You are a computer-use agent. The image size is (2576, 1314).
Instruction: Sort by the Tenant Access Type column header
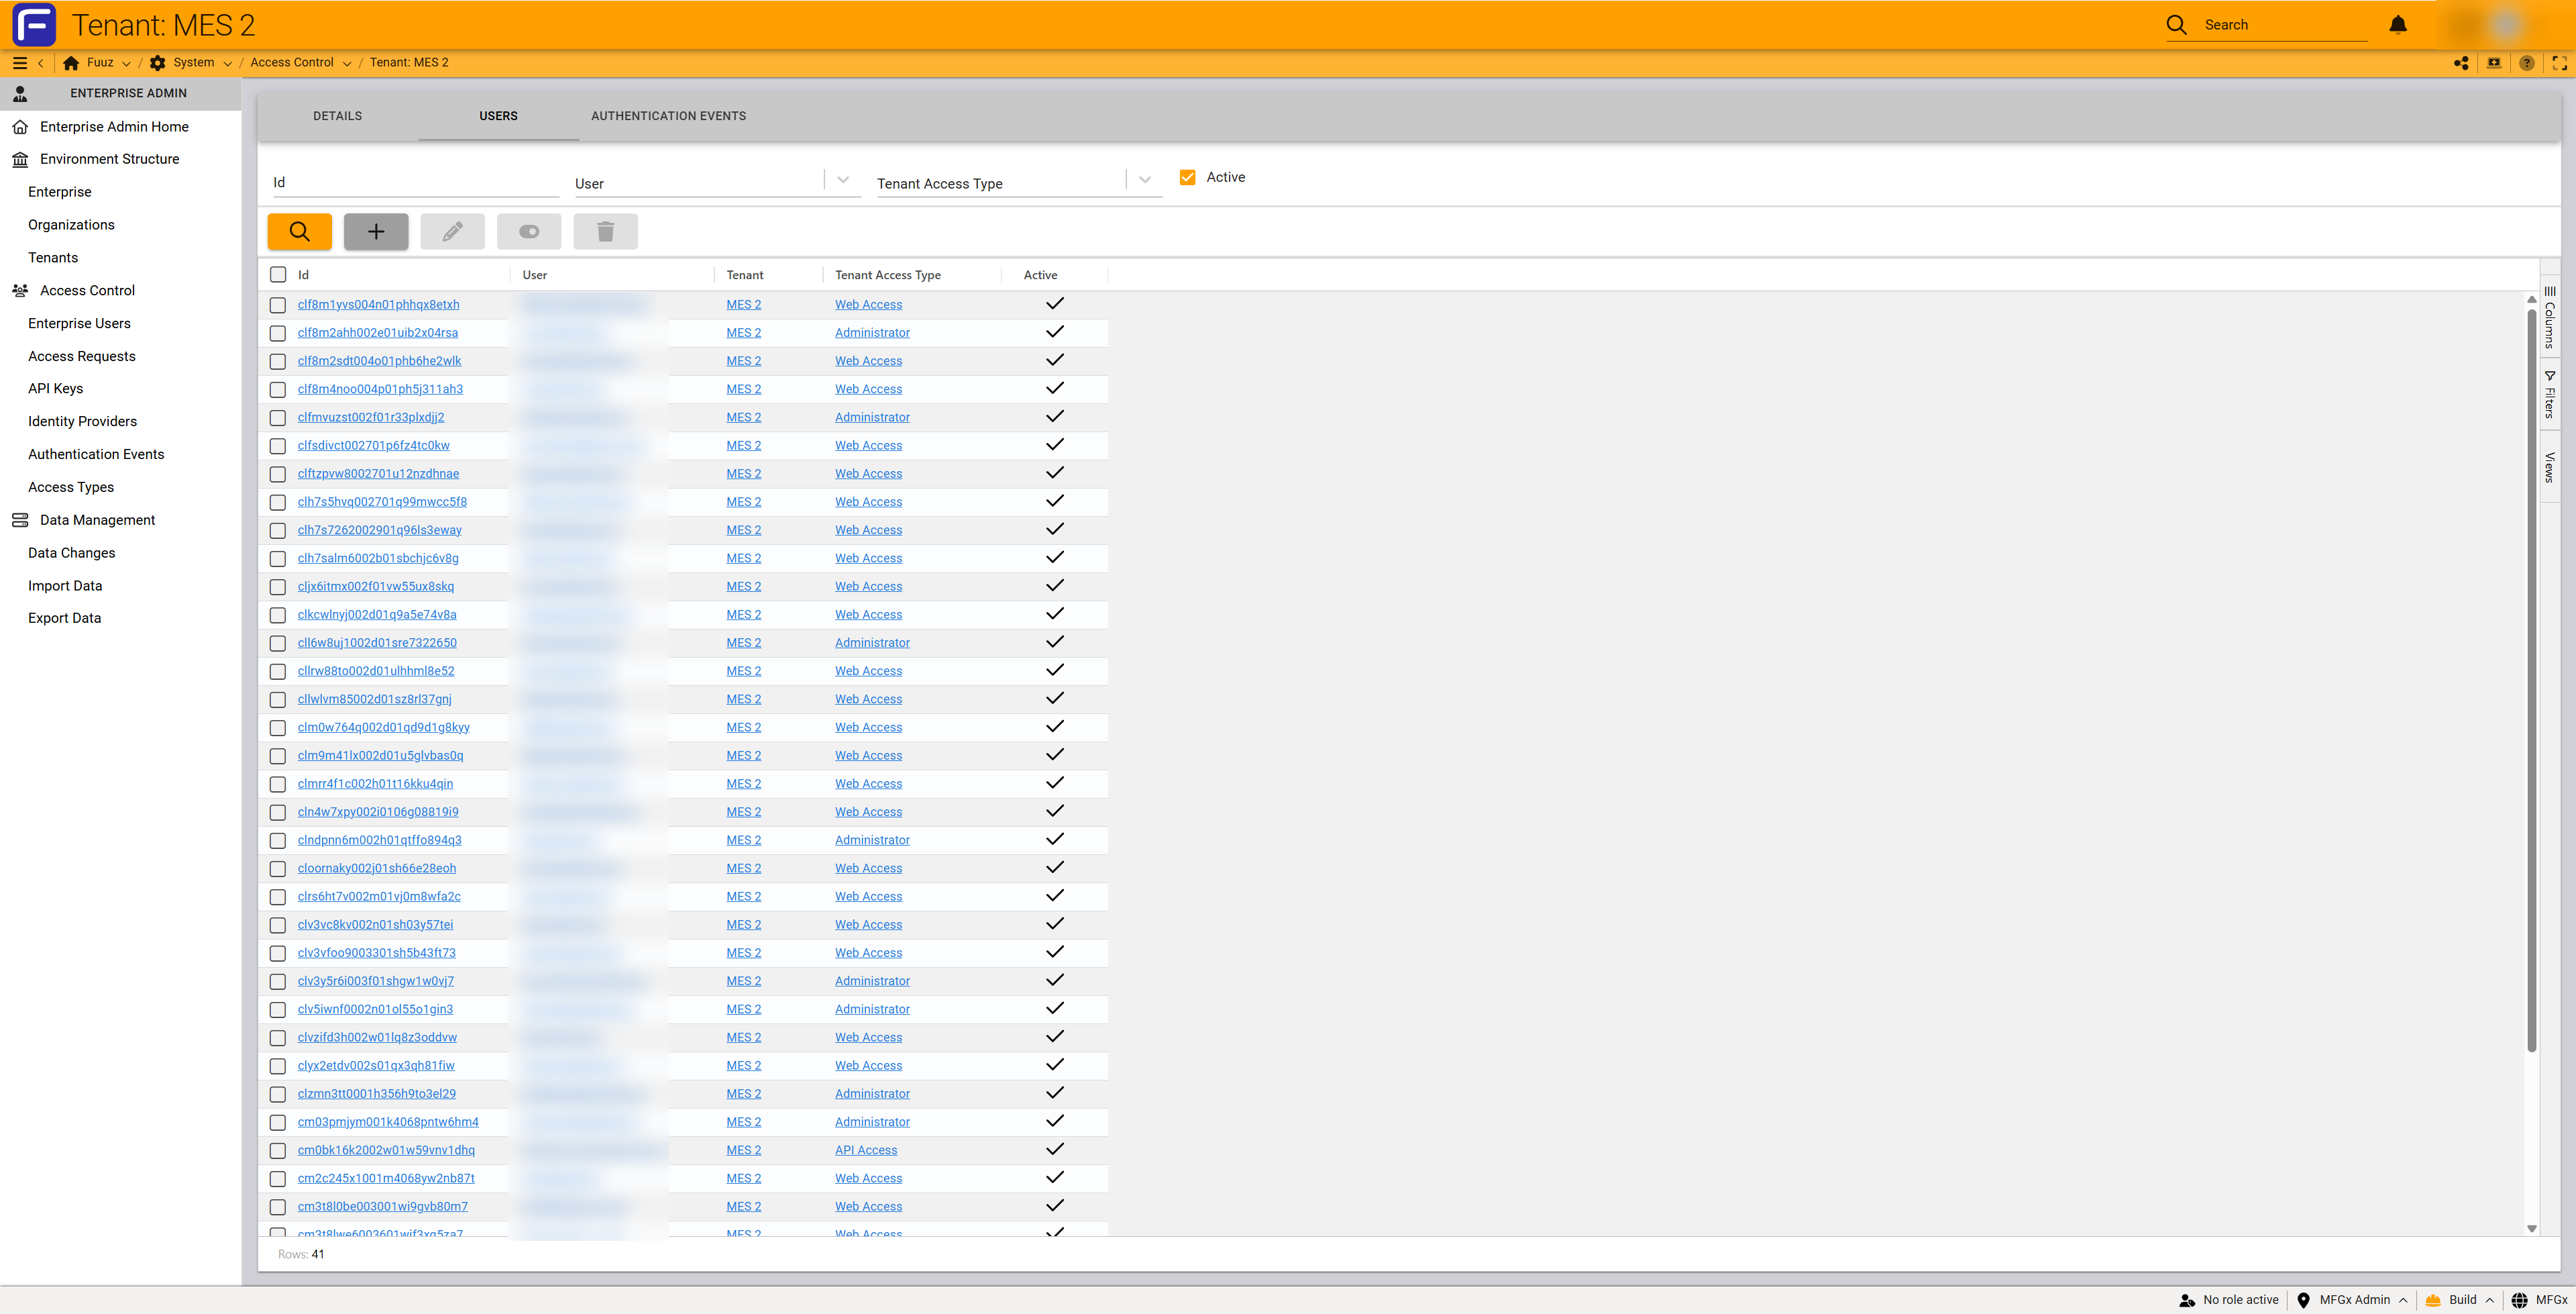pyautogui.click(x=887, y=275)
